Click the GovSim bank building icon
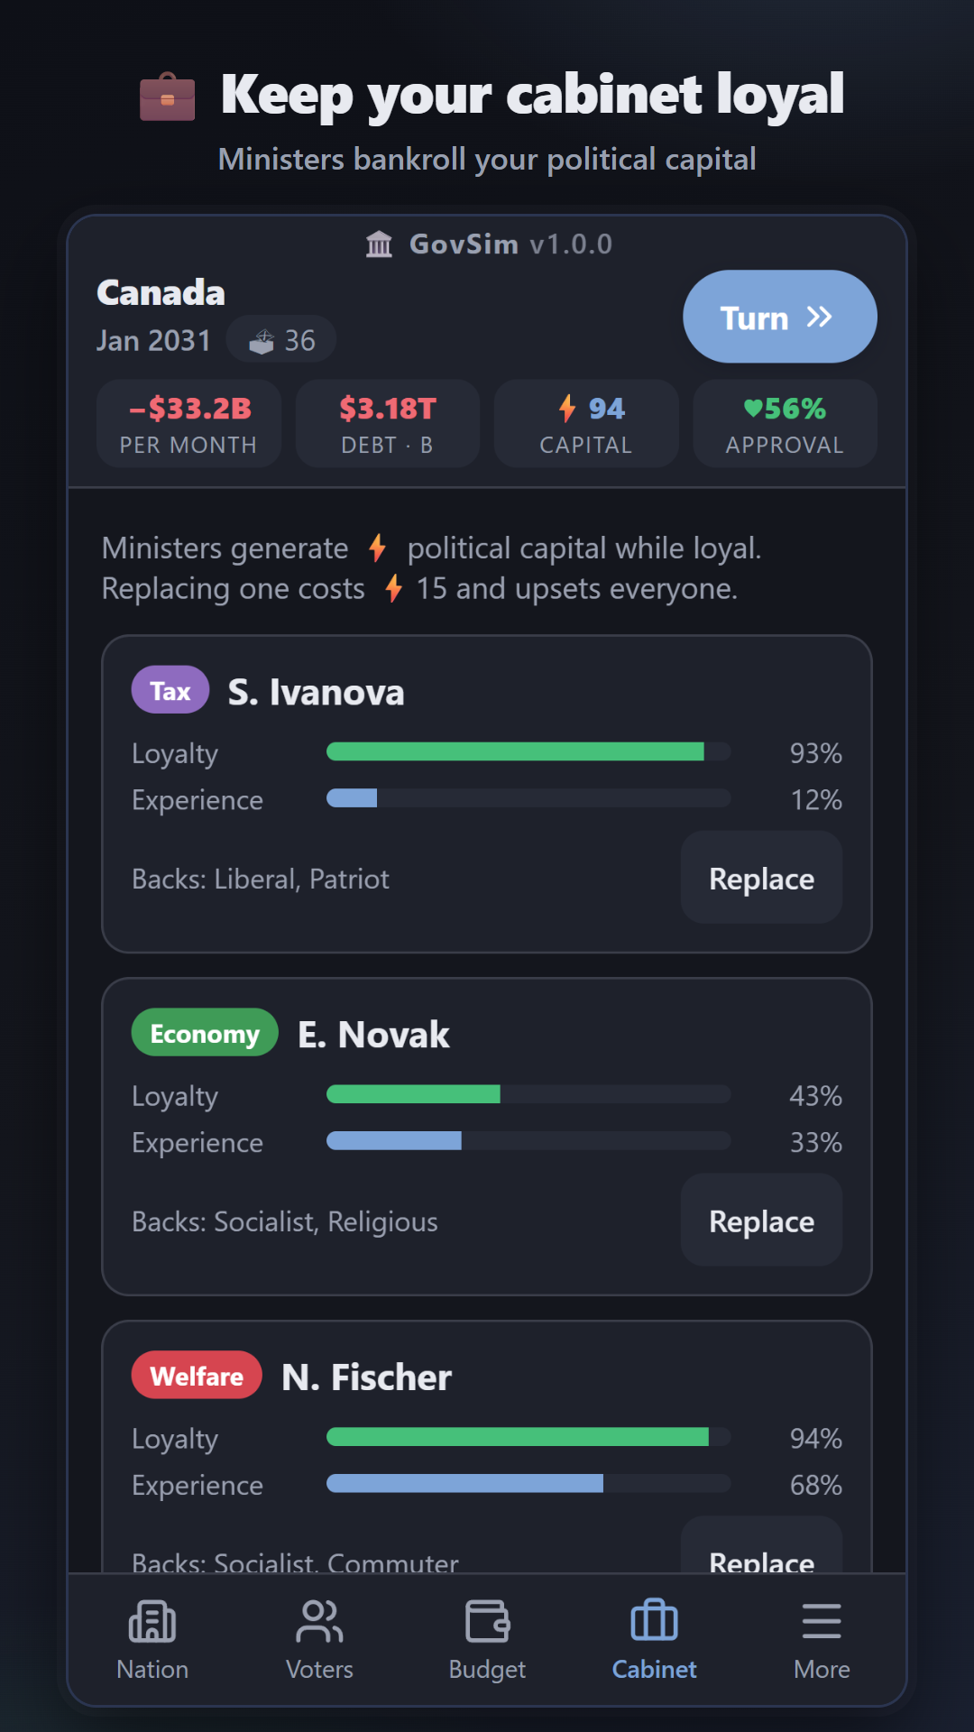This screenshot has width=974, height=1732. click(380, 244)
